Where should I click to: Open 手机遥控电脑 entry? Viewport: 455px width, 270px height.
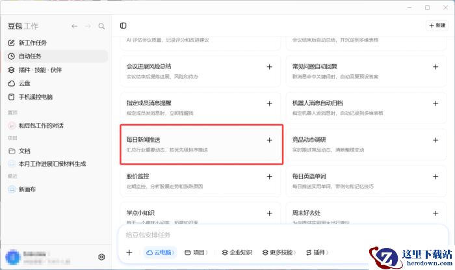56,97
